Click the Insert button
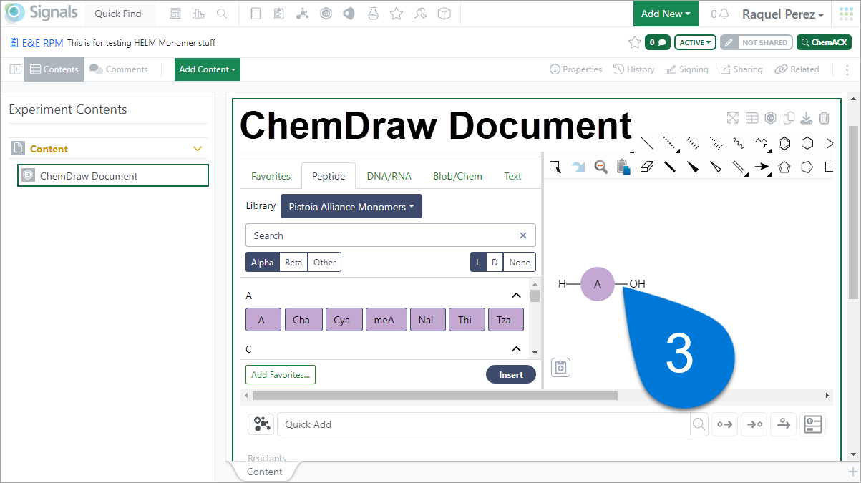This screenshot has width=861, height=483. point(511,374)
